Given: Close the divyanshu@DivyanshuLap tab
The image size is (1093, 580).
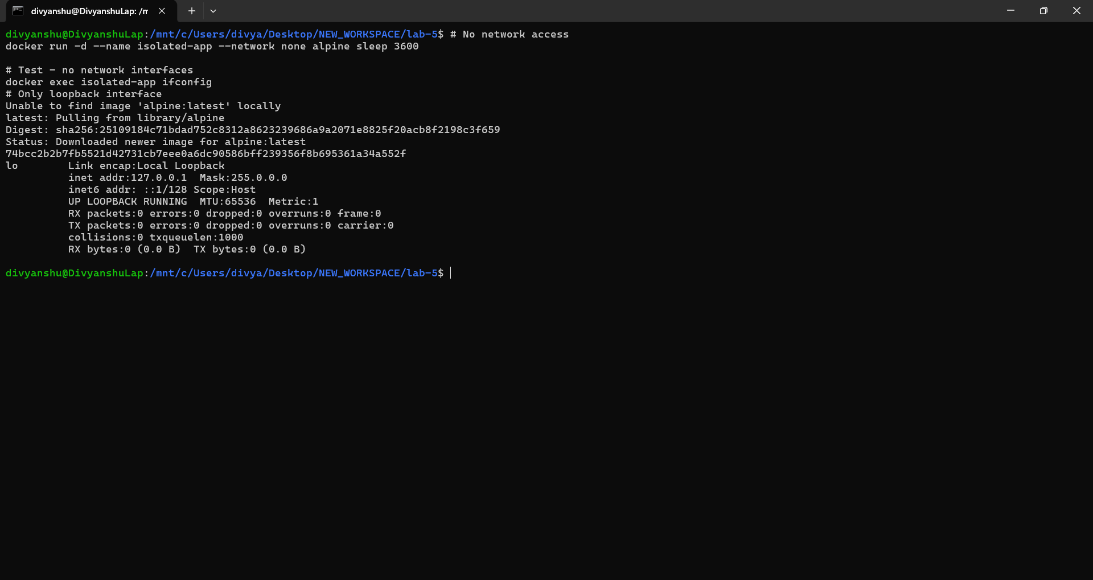Looking at the screenshot, I should [162, 11].
